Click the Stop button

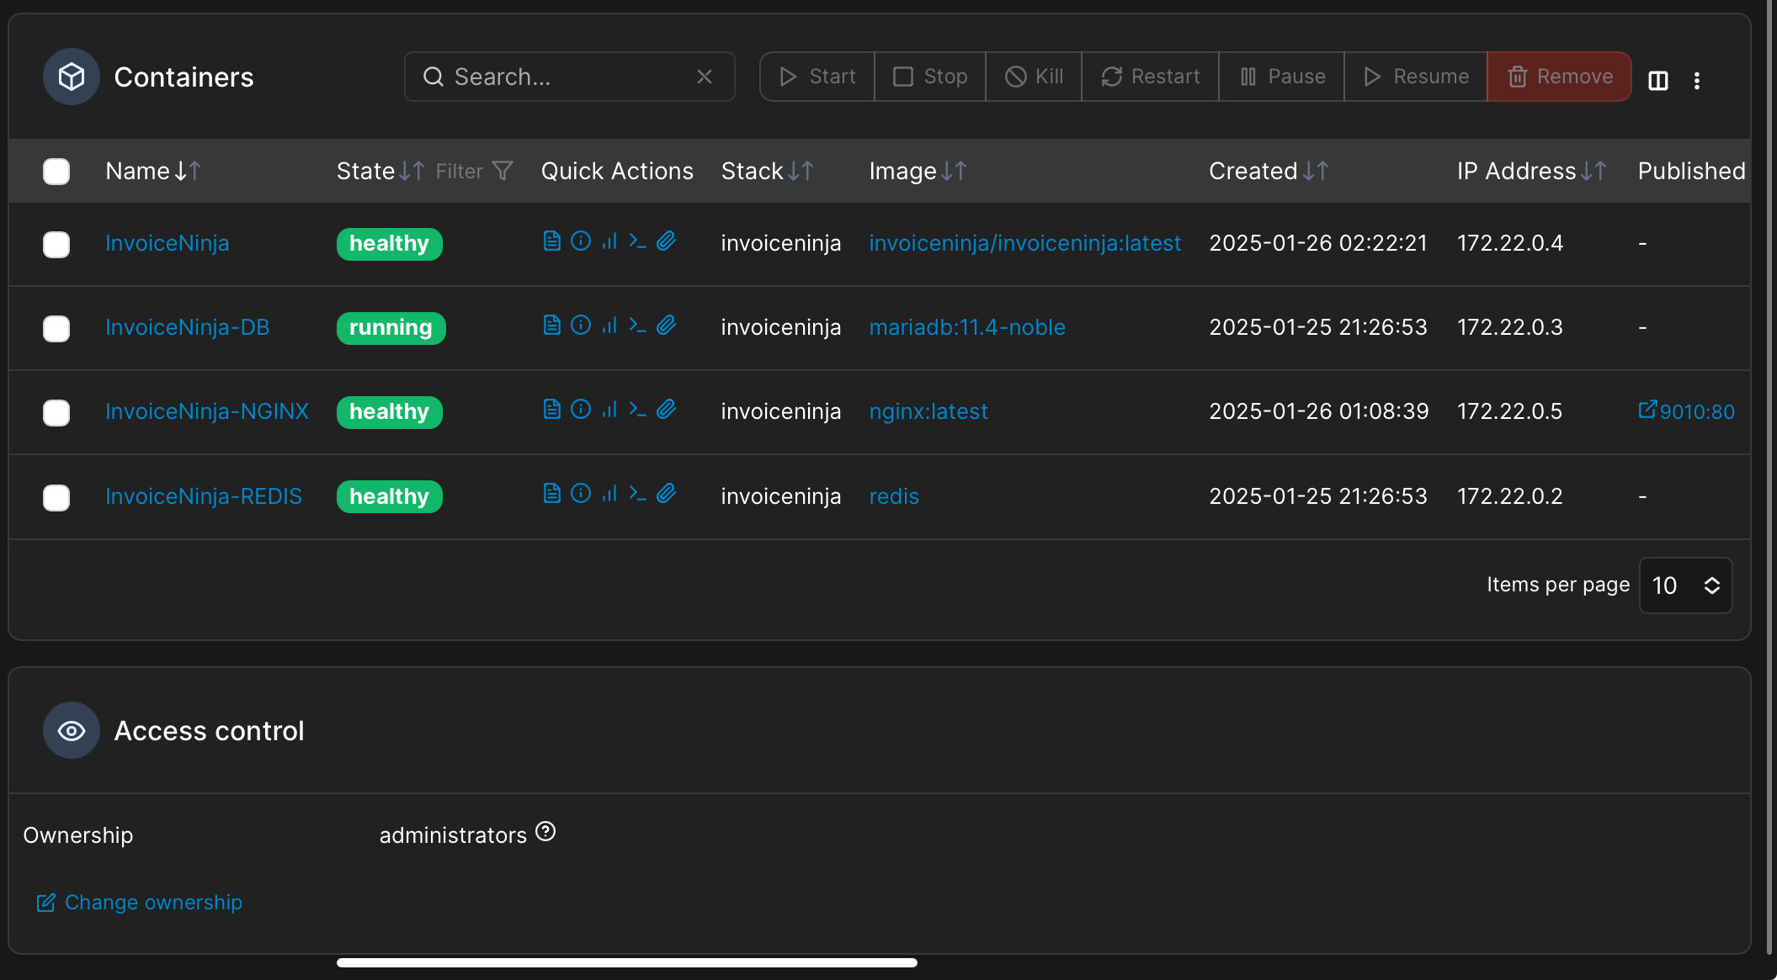coord(930,77)
